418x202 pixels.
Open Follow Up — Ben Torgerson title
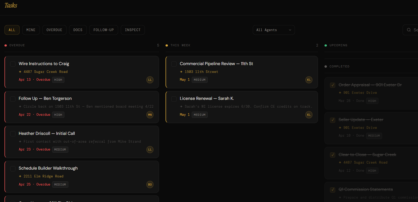coord(45,99)
